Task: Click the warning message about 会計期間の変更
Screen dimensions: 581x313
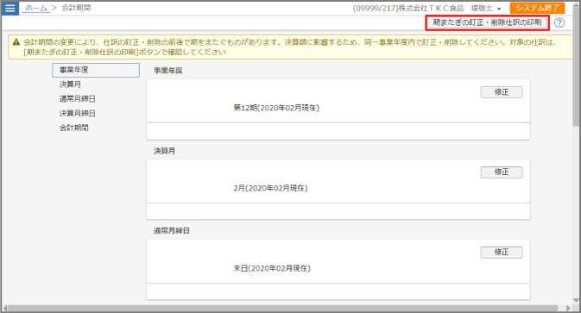Action: (x=290, y=47)
